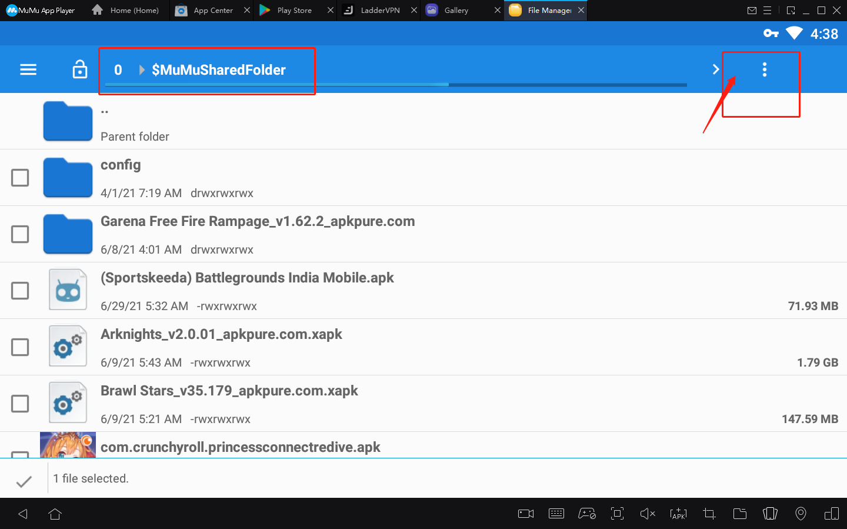Click the Brawl Stars xapk gear file icon
Image resolution: width=847 pixels, height=529 pixels.
(68, 403)
